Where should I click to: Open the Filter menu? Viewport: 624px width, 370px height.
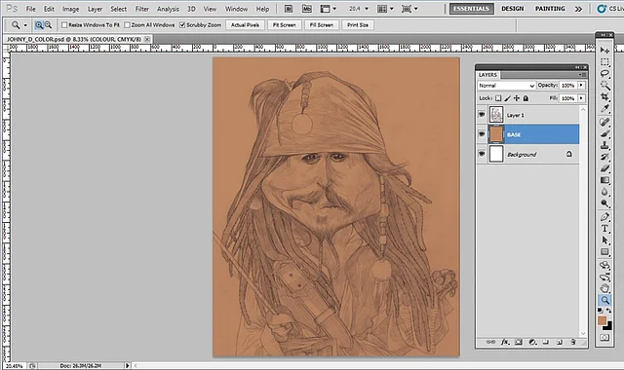[x=141, y=9]
